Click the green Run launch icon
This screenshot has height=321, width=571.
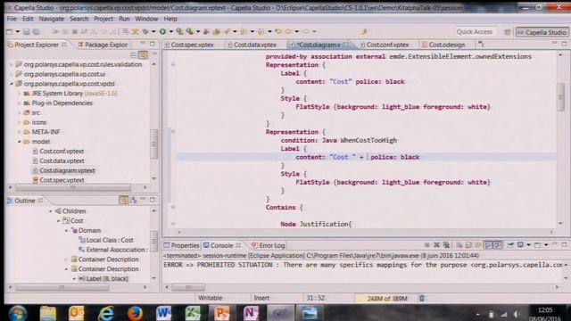pos(162,32)
